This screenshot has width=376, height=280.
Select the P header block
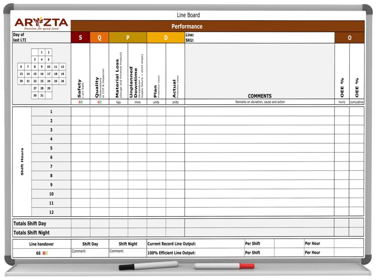coord(128,38)
